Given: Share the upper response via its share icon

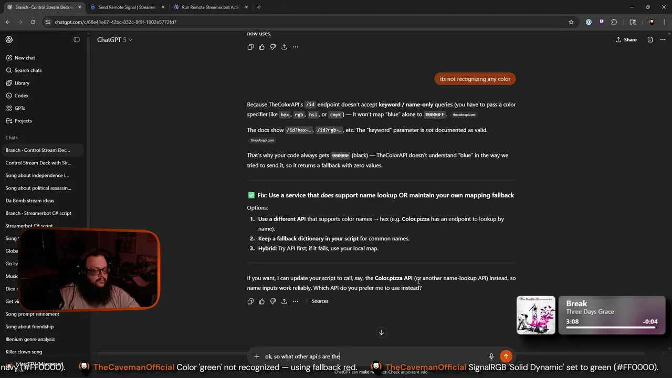Looking at the screenshot, I should pos(284,47).
